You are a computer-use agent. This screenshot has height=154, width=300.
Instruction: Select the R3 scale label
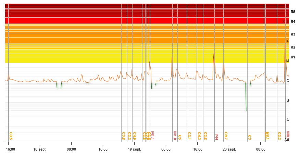[292, 34]
